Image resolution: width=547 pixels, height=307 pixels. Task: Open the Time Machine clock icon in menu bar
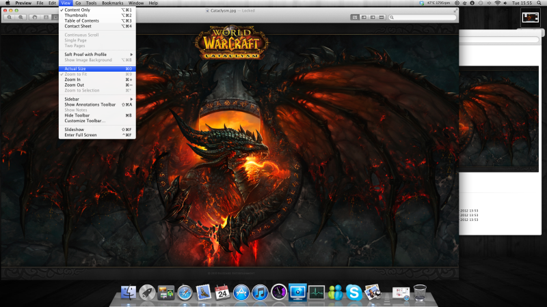click(x=481, y=3)
